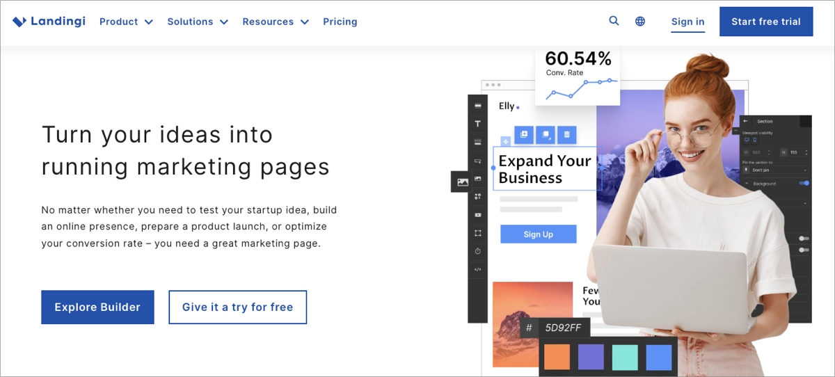Toggle the lowest switch in Section panel
The width and height of the screenshot is (835, 377).
(x=804, y=250)
